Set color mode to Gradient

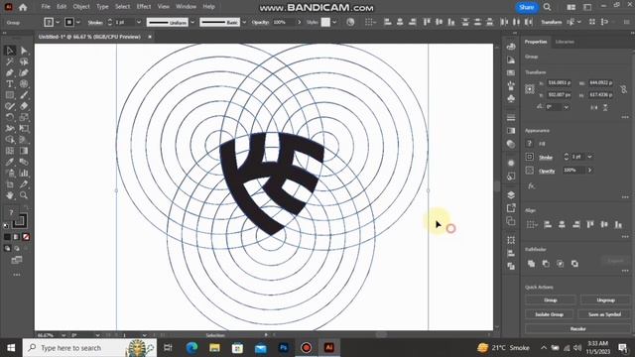coord(17,237)
